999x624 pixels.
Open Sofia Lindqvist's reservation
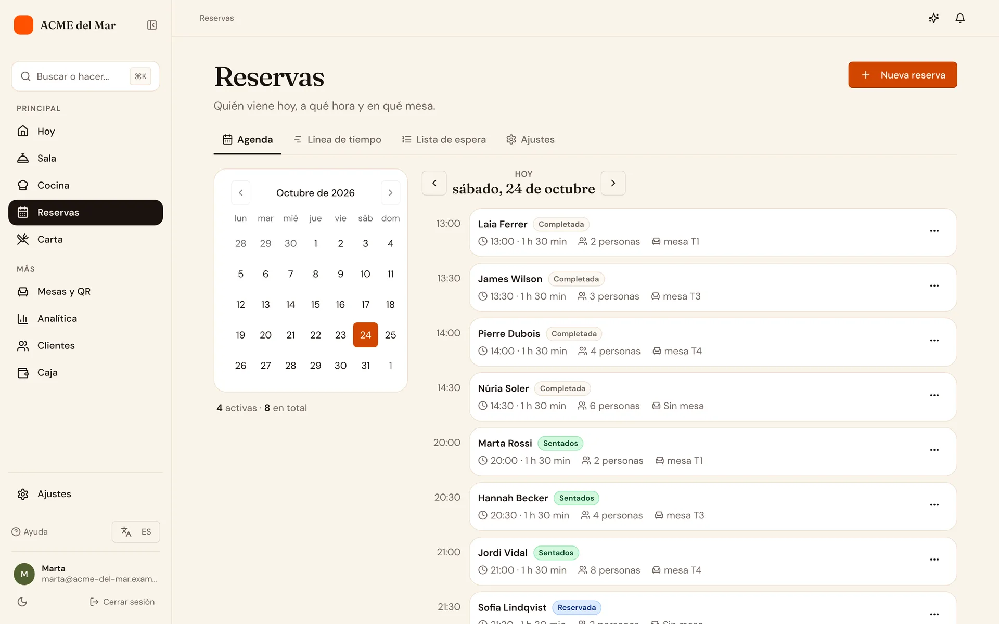(x=713, y=608)
